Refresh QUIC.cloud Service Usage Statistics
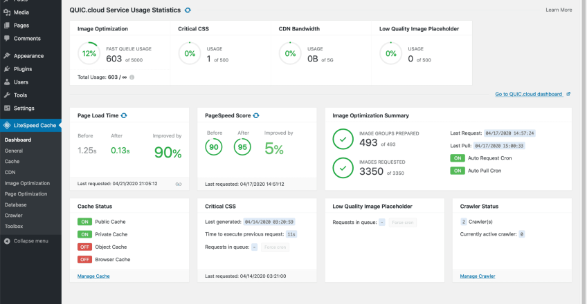 point(188,10)
